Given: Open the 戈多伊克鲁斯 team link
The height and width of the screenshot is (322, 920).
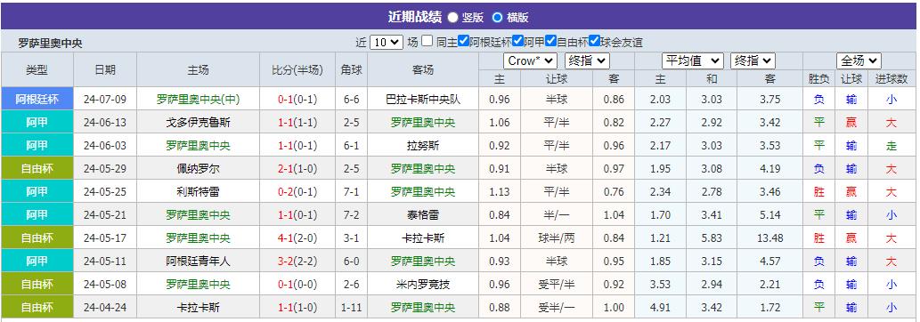Looking at the screenshot, I should coord(198,123).
